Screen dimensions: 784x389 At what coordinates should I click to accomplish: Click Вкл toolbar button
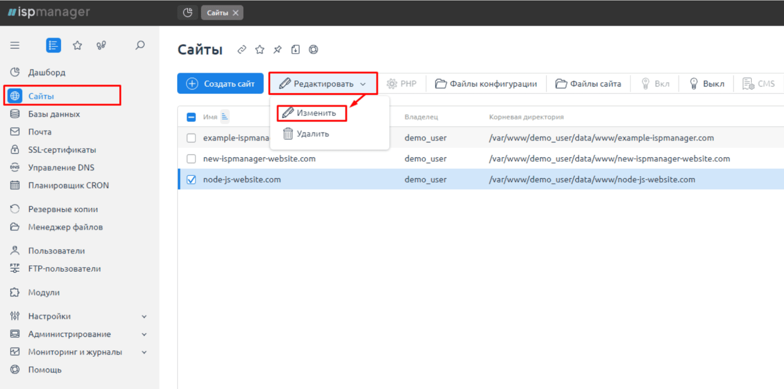pyautogui.click(x=655, y=83)
